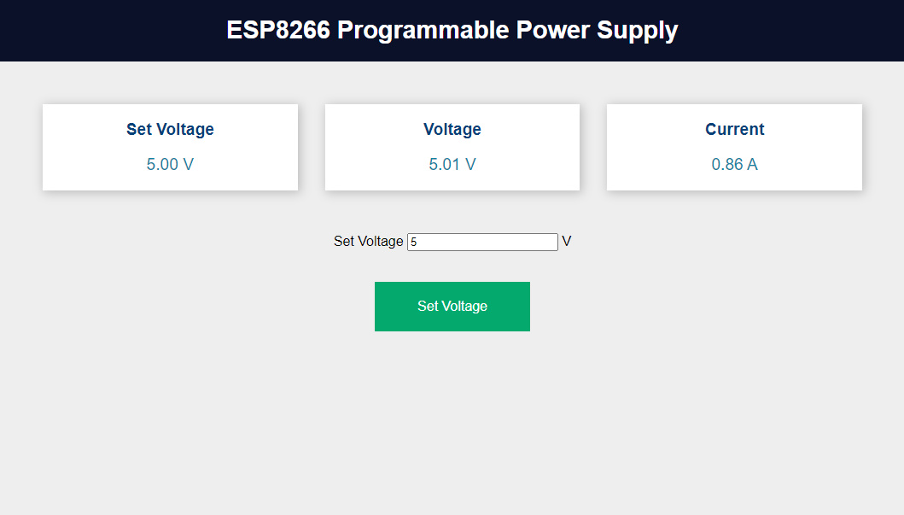Click the "V" unit label after the input
The image size is (904, 515).
pyautogui.click(x=567, y=242)
